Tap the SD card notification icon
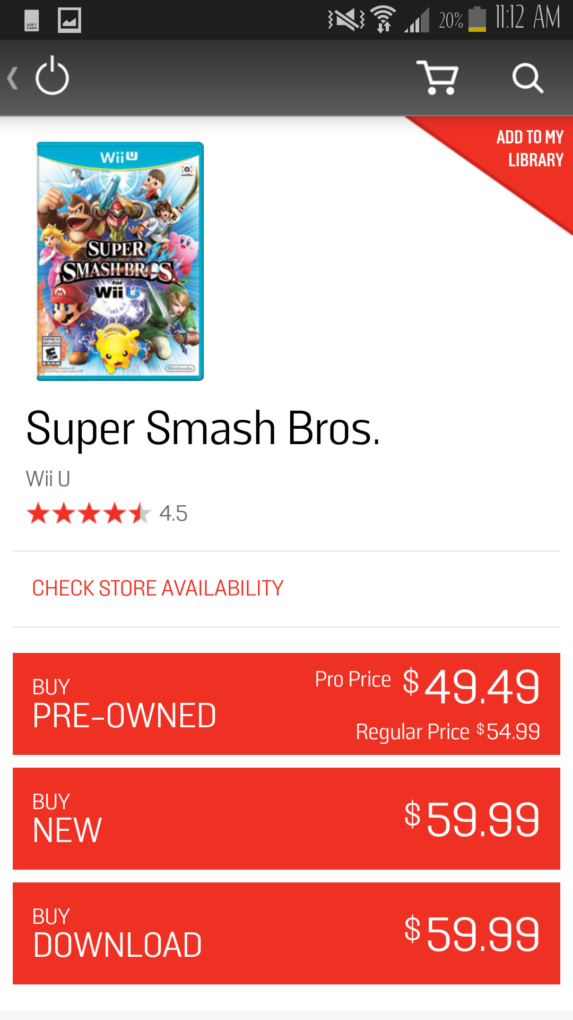 pos(32,21)
